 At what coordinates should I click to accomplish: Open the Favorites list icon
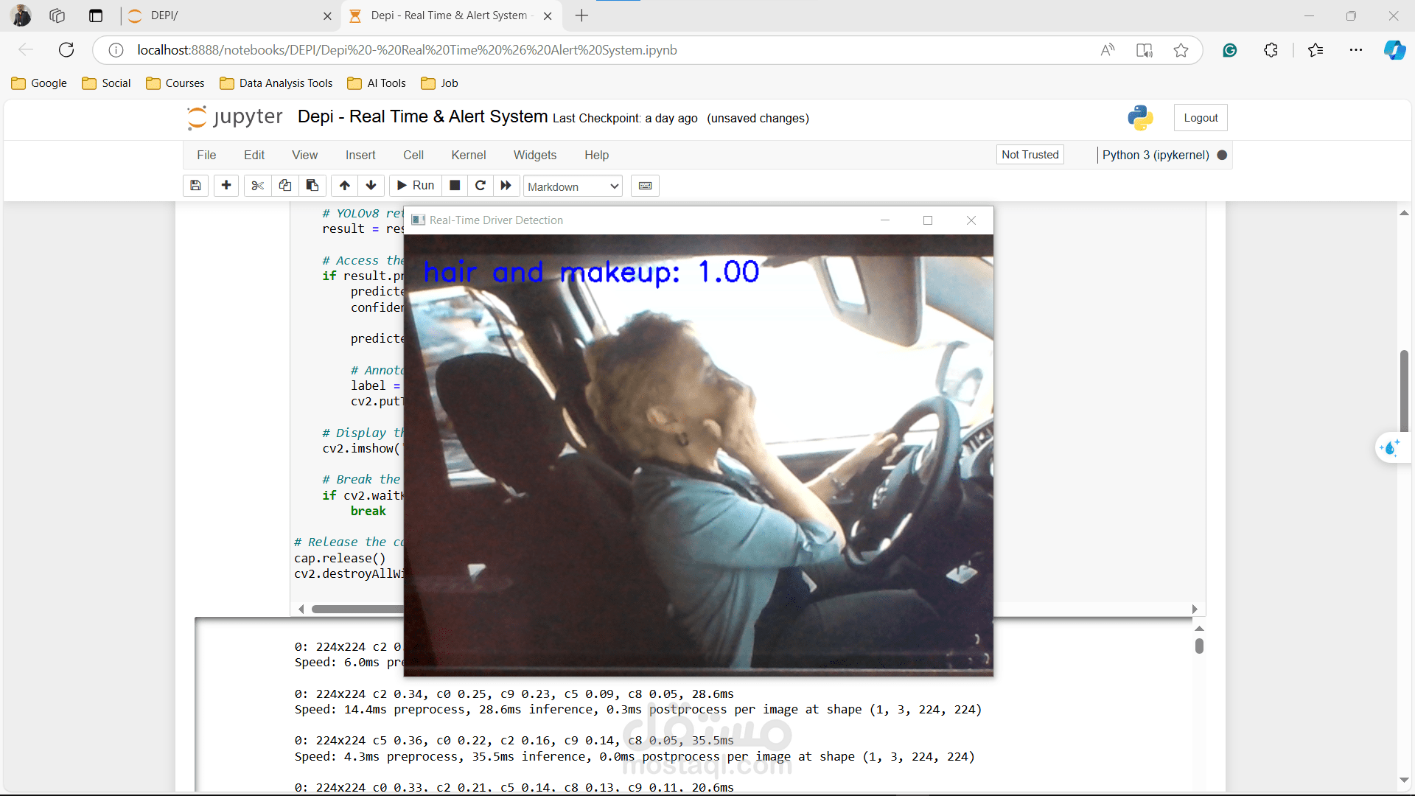(1316, 50)
